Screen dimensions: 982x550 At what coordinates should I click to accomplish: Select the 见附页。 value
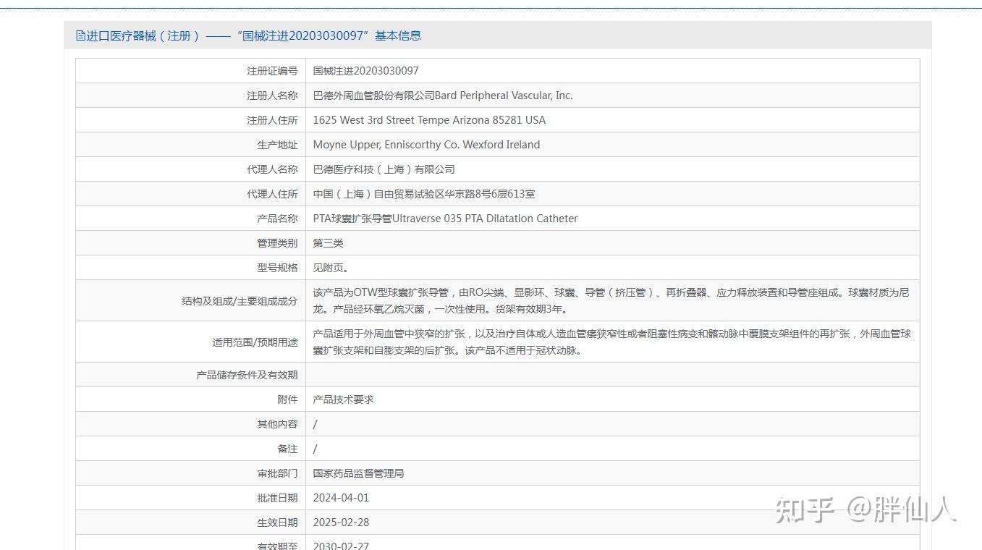[x=331, y=268]
